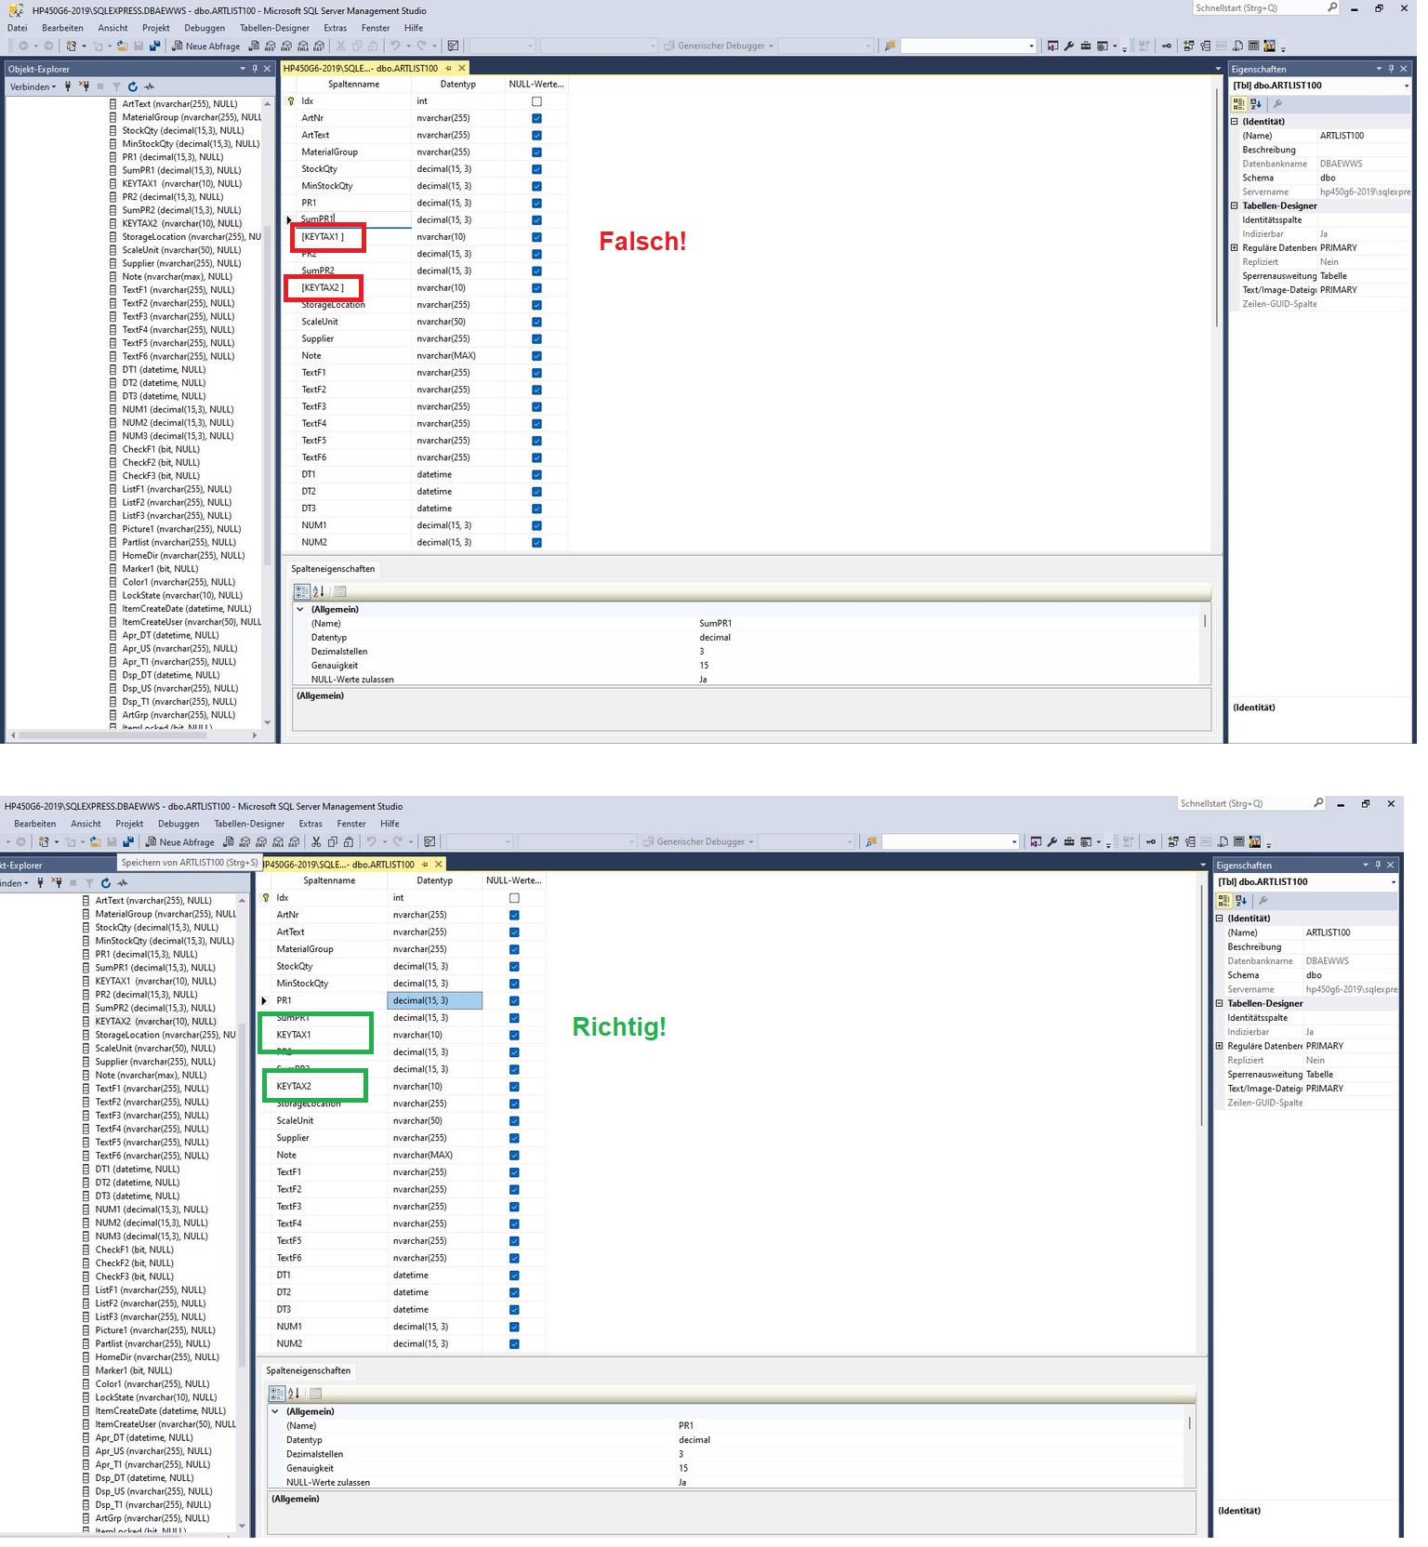Collapse (Identität) section in upper Eigenschaften panel
The height and width of the screenshot is (1547, 1428).
point(1235,122)
